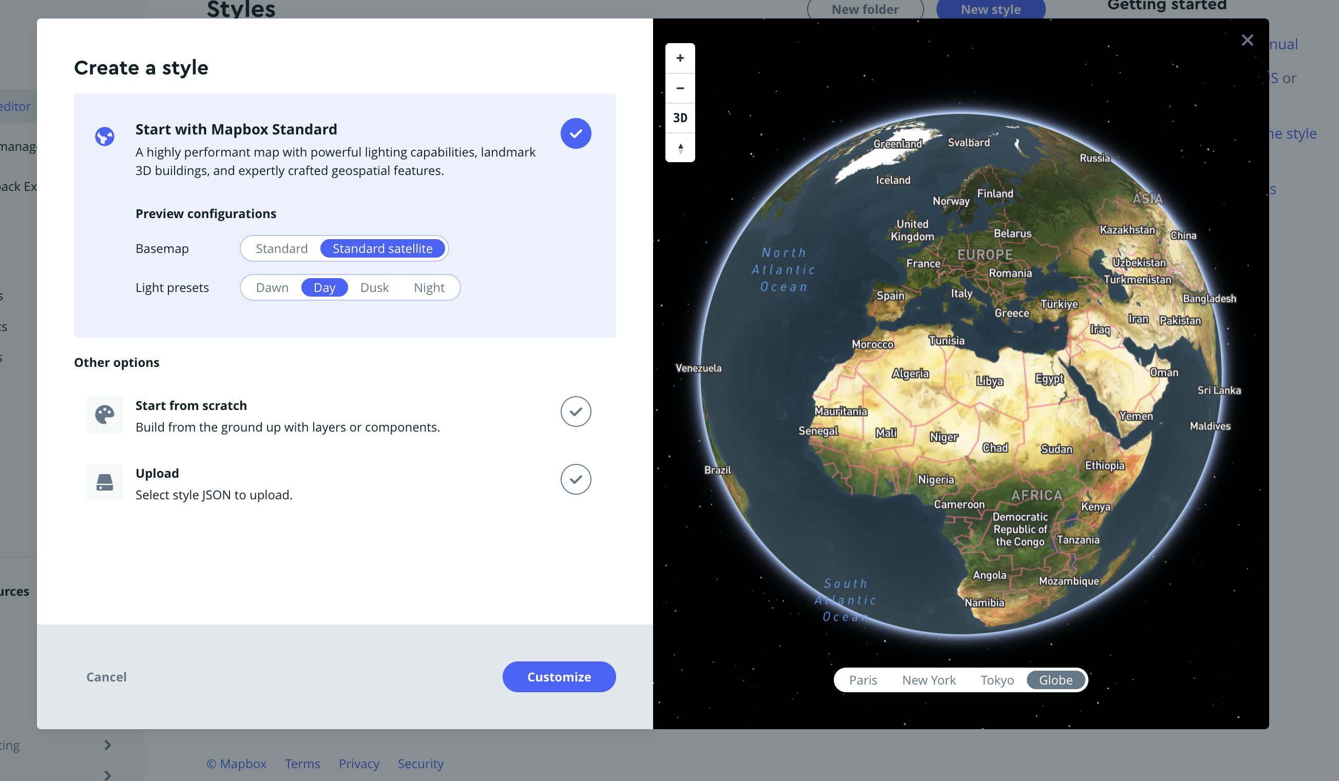Click the Upload drive icon
Viewport: 1339px width, 781px height.
click(x=105, y=482)
